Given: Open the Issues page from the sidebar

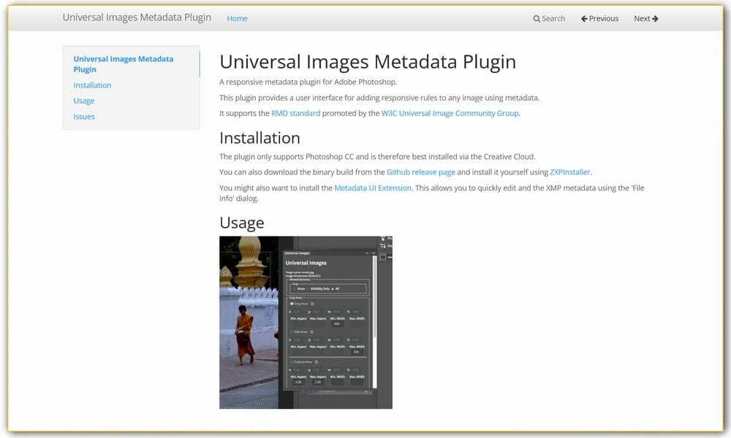Looking at the screenshot, I should (x=83, y=116).
